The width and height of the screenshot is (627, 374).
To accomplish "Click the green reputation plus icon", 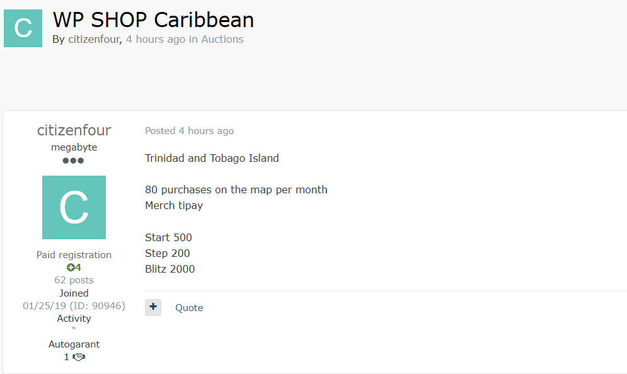I will click(71, 268).
